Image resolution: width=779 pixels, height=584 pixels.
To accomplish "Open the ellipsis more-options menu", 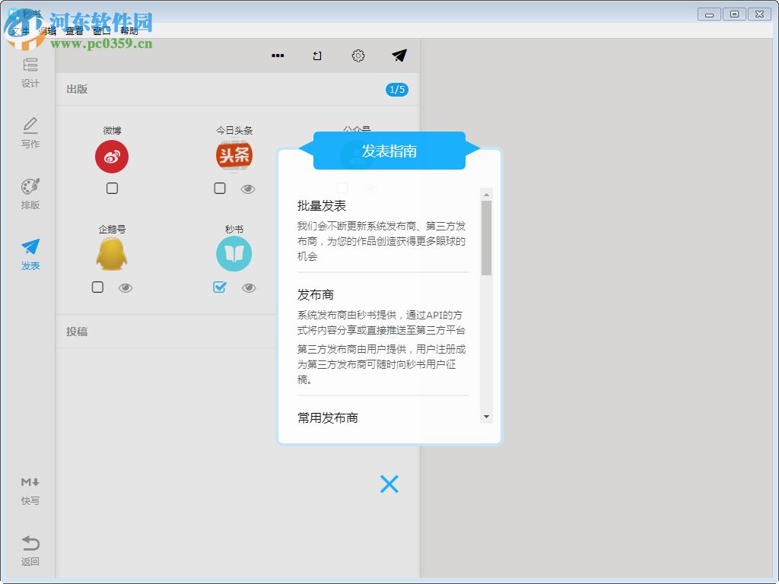I will 277,56.
